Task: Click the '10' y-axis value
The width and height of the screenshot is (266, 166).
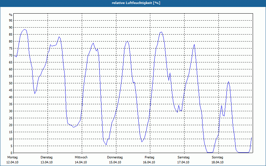Action: (11, 139)
